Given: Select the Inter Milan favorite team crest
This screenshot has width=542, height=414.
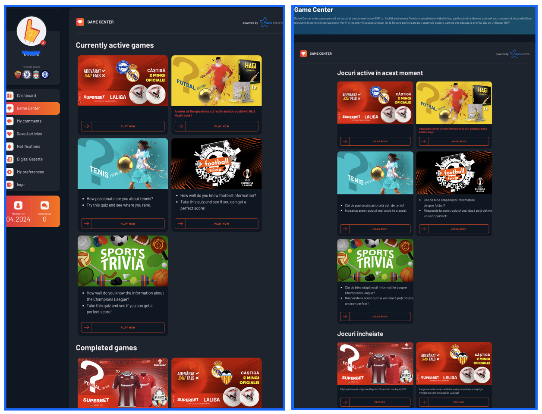Looking at the screenshot, I should click(45, 75).
